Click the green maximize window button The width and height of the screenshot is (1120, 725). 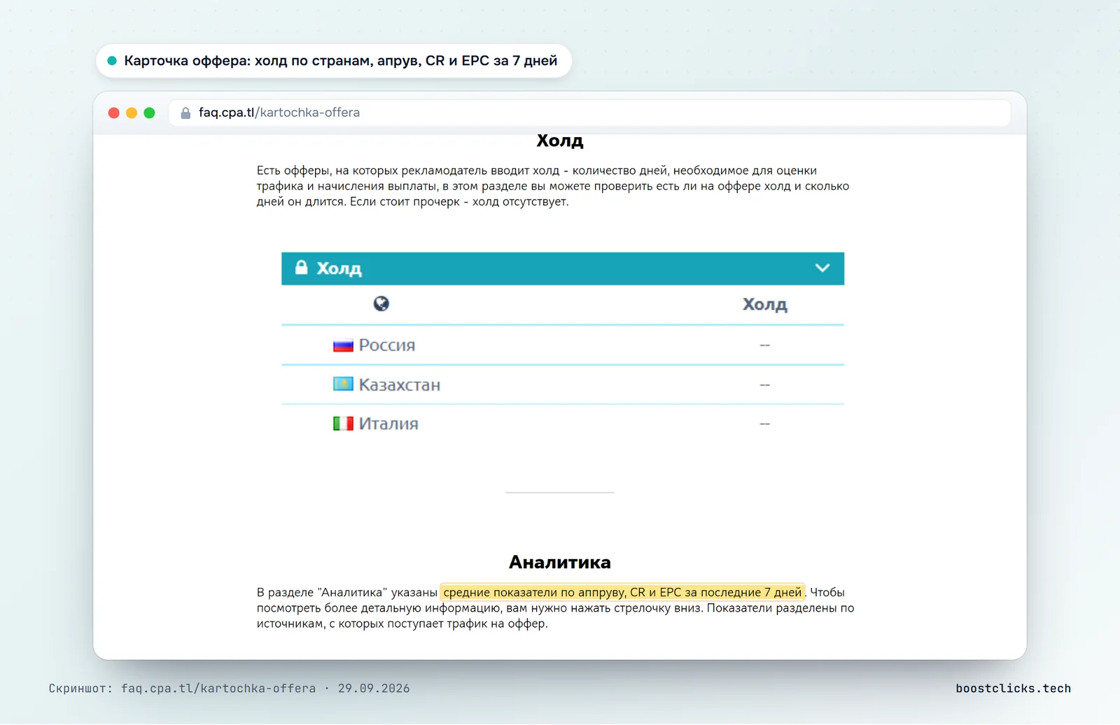[x=149, y=113]
